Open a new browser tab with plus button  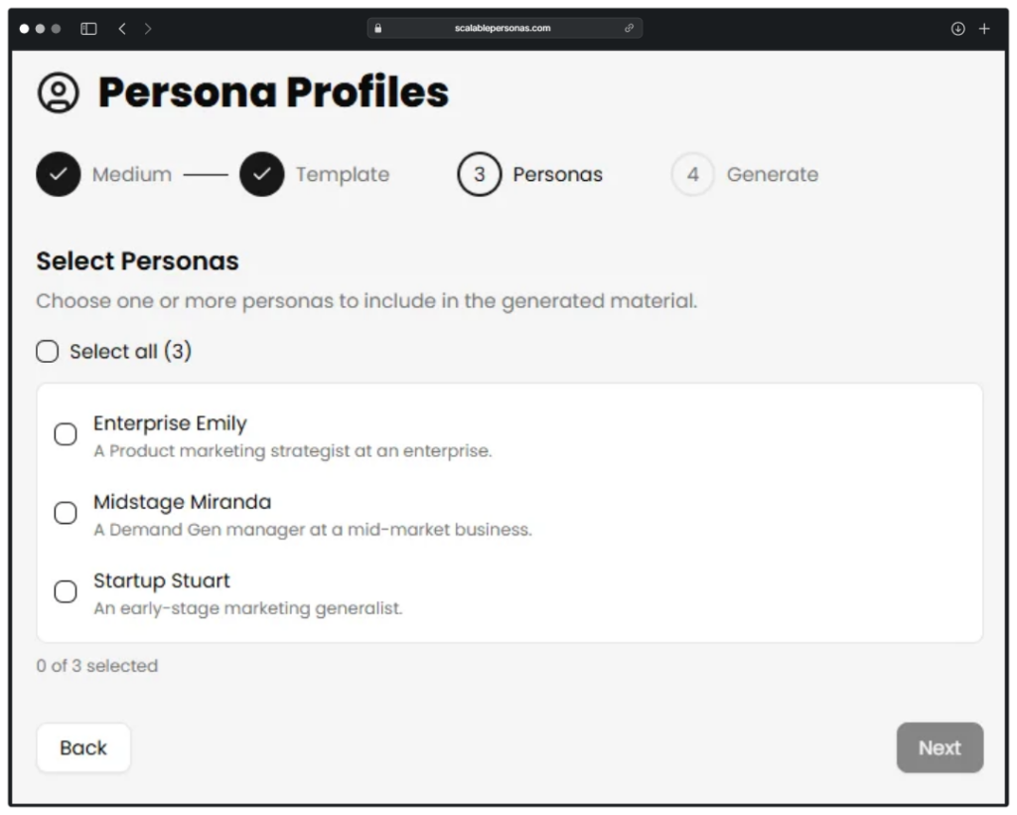coord(985,28)
